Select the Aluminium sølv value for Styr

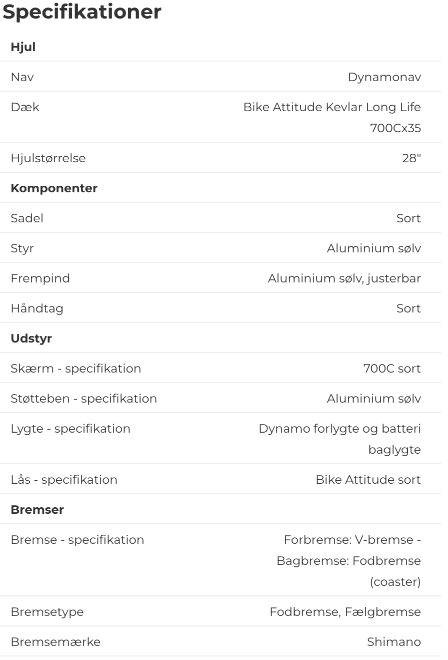point(373,248)
